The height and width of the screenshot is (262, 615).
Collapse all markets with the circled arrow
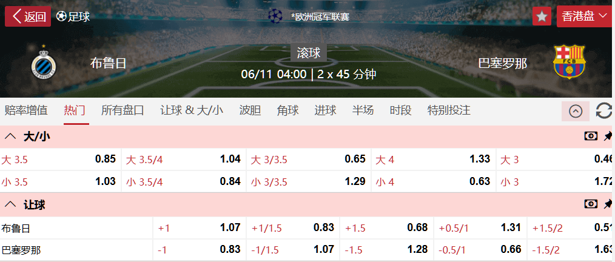576,111
